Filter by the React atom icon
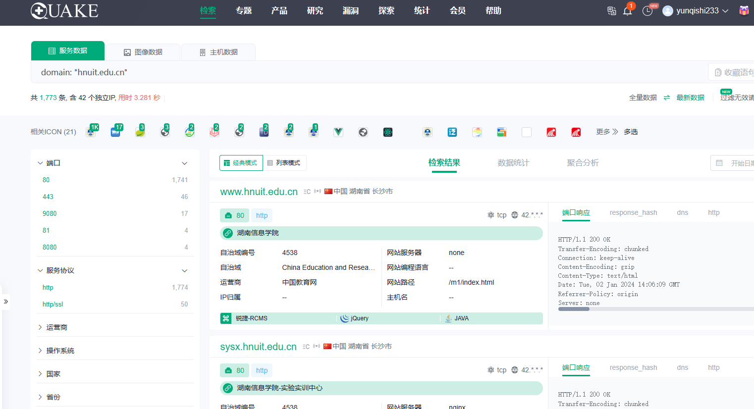The height and width of the screenshot is (409, 754). pos(388,132)
